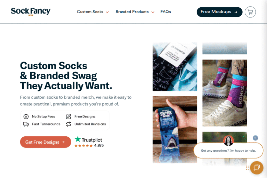Click the green Trustpilot star logo
The image size is (267, 178).
coord(78,139)
